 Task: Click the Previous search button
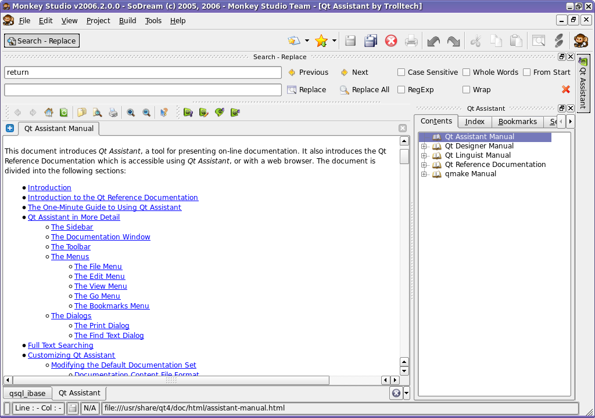click(308, 72)
